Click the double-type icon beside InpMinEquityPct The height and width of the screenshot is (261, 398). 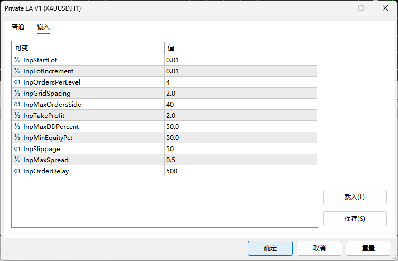pyautogui.click(x=17, y=137)
